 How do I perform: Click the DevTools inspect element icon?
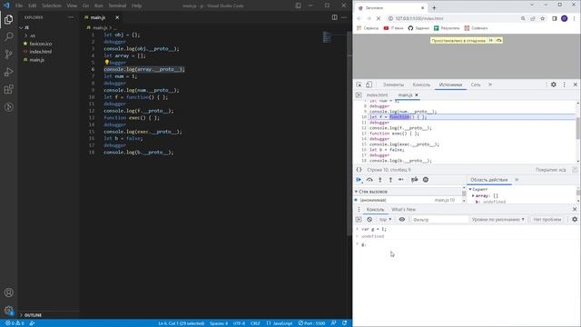359,84
